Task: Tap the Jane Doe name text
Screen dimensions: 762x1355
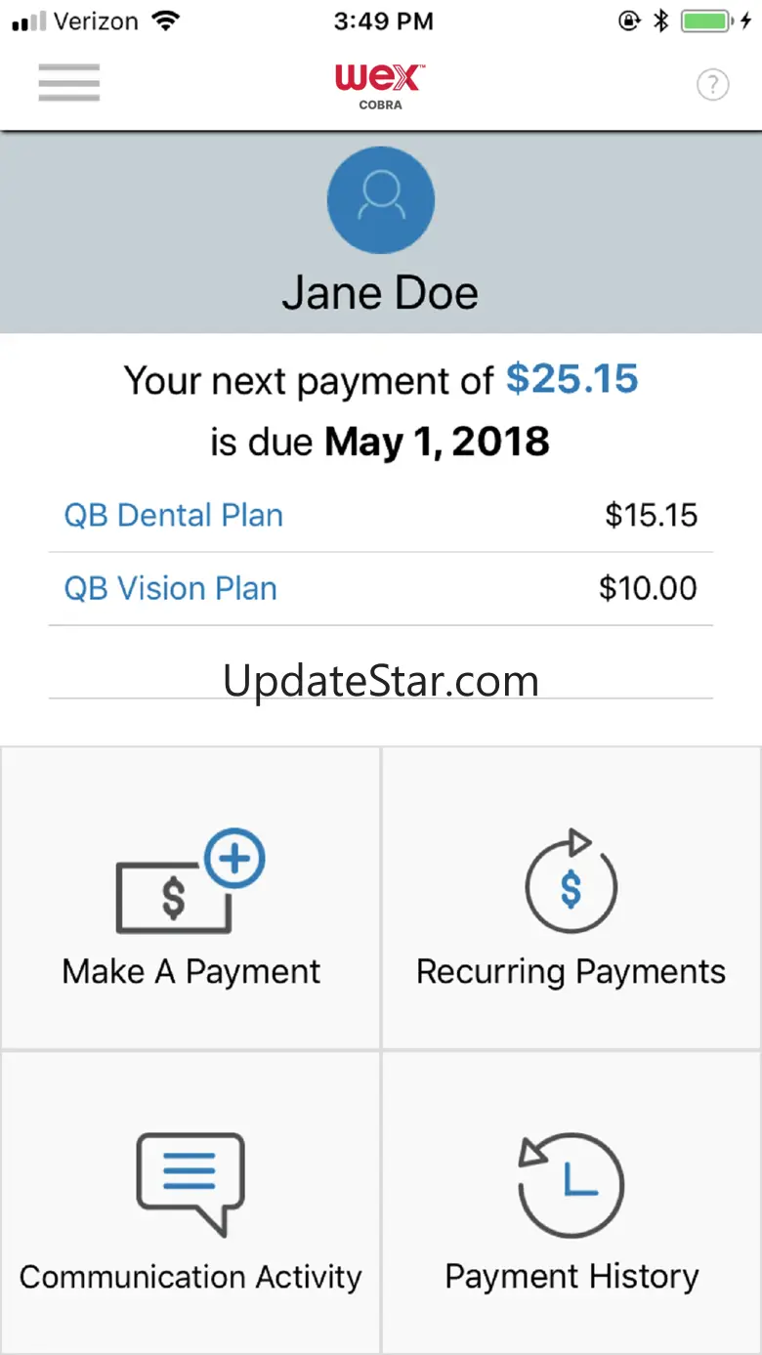Action: [x=380, y=293]
